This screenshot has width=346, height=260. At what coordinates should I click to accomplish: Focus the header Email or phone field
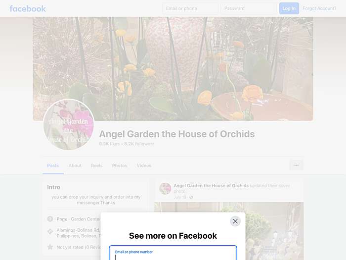coord(190,8)
